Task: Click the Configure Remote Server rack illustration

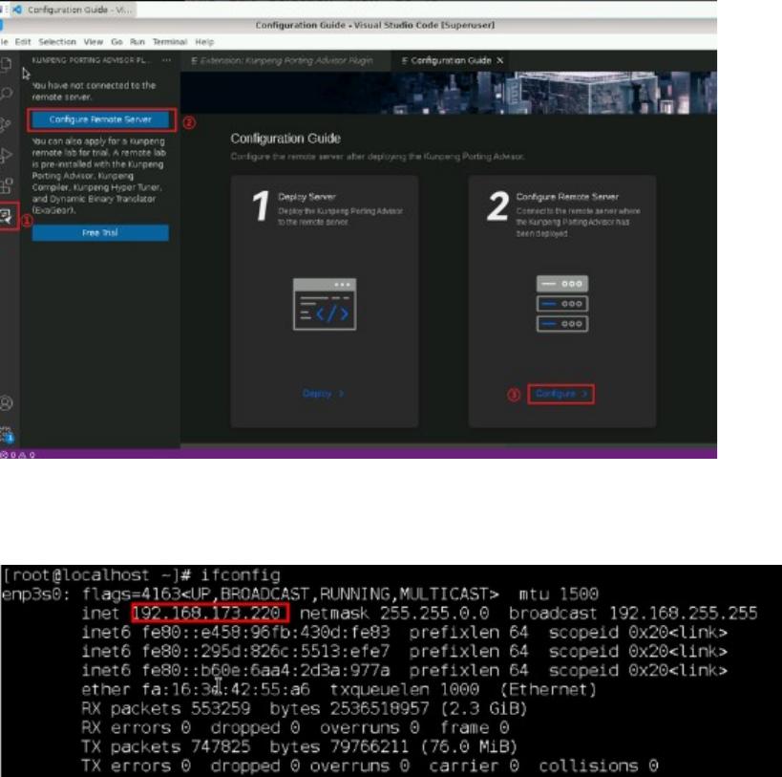Action: pyautogui.click(x=562, y=304)
